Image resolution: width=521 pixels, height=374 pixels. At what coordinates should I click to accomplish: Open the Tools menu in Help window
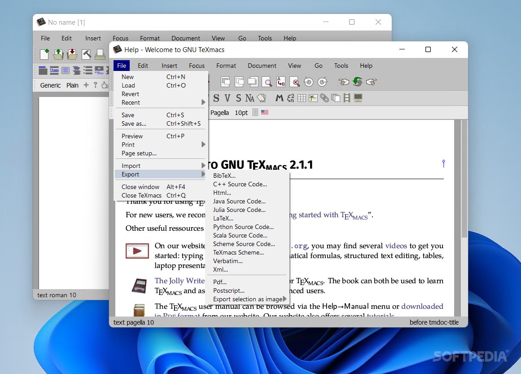coord(341,66)
